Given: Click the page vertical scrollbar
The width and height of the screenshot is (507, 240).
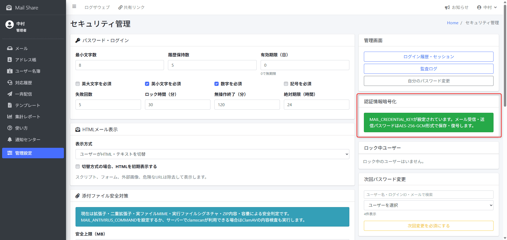Looking at the screenshot, I should [505, 55].
